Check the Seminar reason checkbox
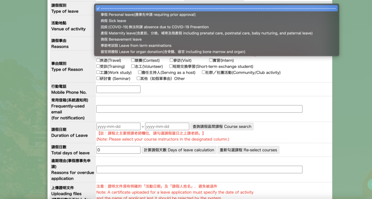This screenshot has width=372, height=199. (98, 78)
